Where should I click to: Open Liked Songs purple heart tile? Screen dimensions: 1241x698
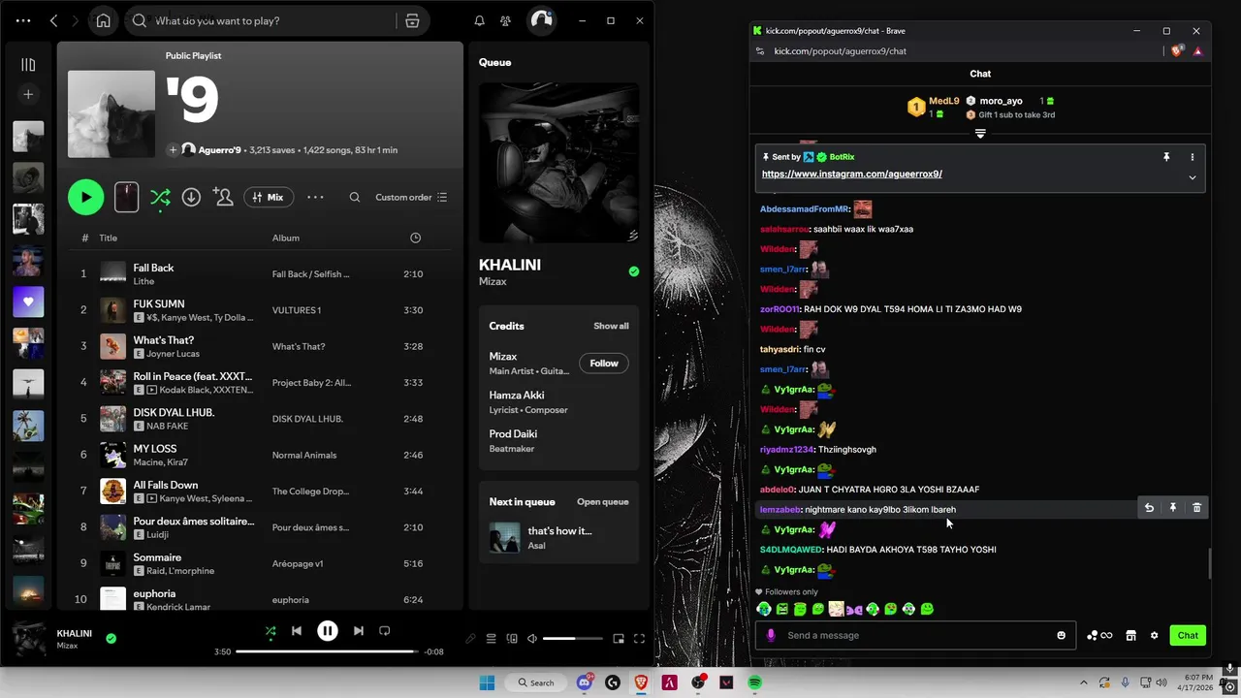pos(28,301)
